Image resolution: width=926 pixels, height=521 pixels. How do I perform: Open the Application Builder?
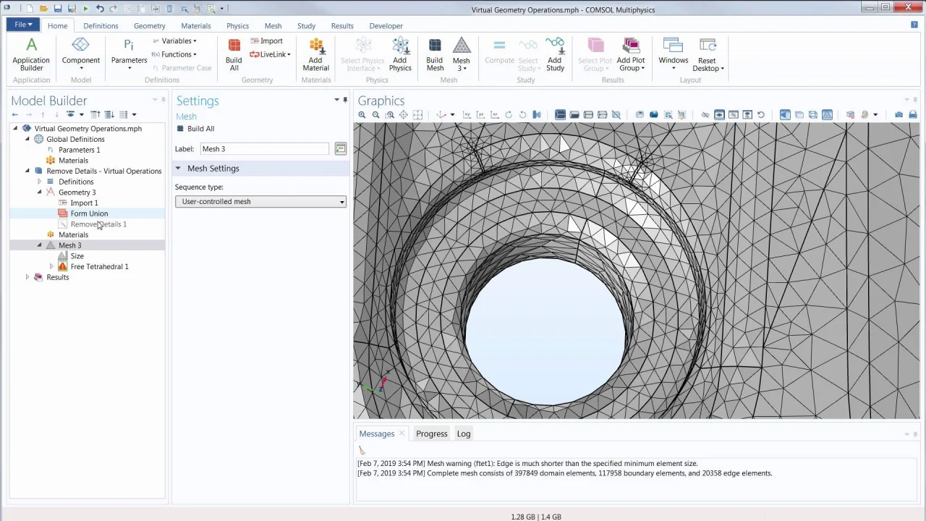click(31, 54)
